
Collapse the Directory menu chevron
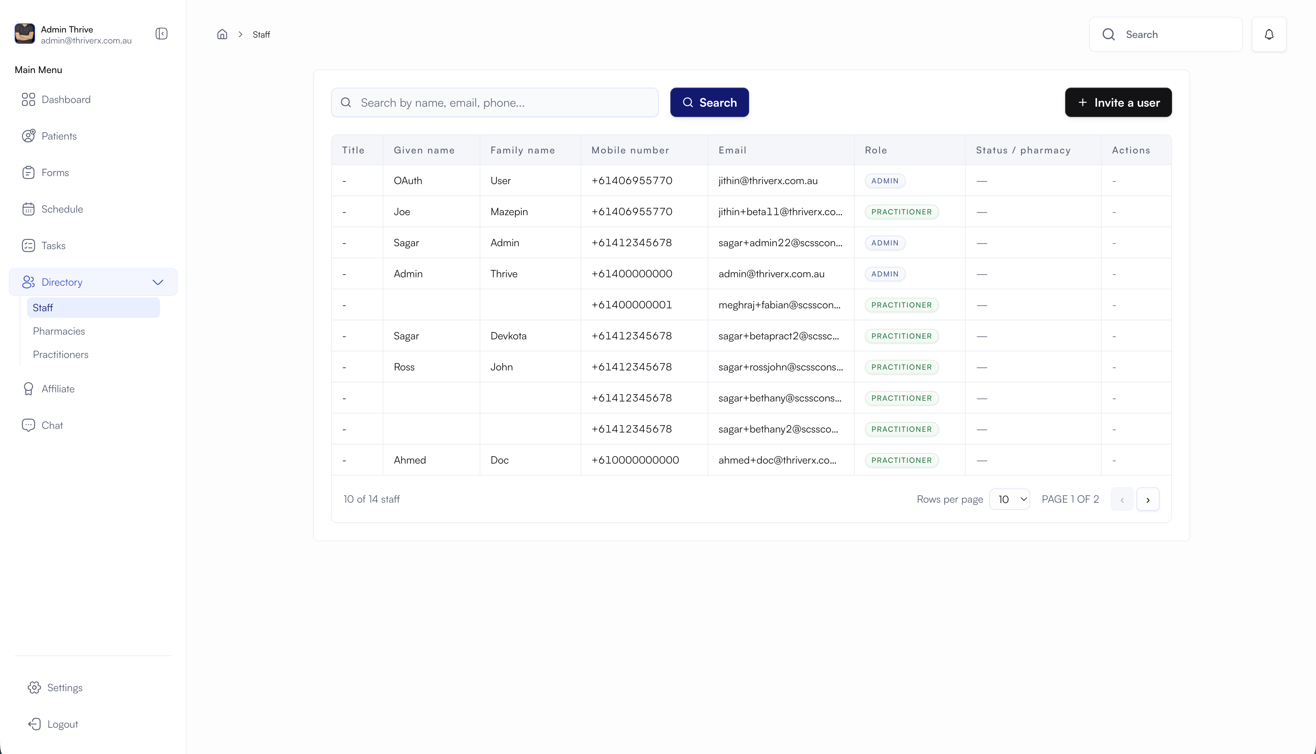tap(158, 282)
